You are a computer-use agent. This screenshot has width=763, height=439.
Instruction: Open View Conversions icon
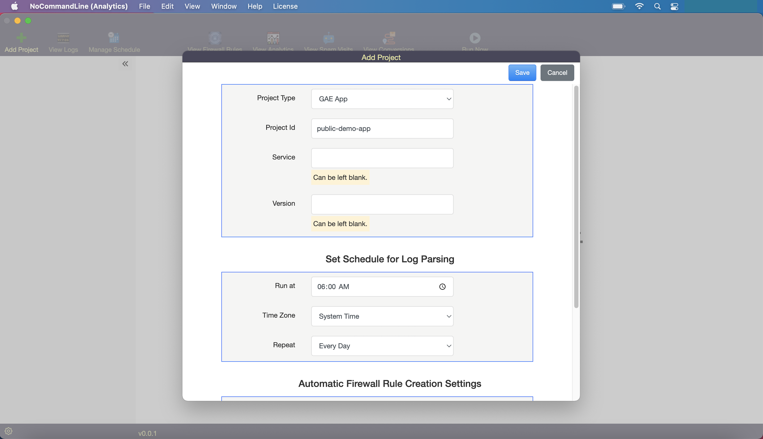[x=389, y=38]
